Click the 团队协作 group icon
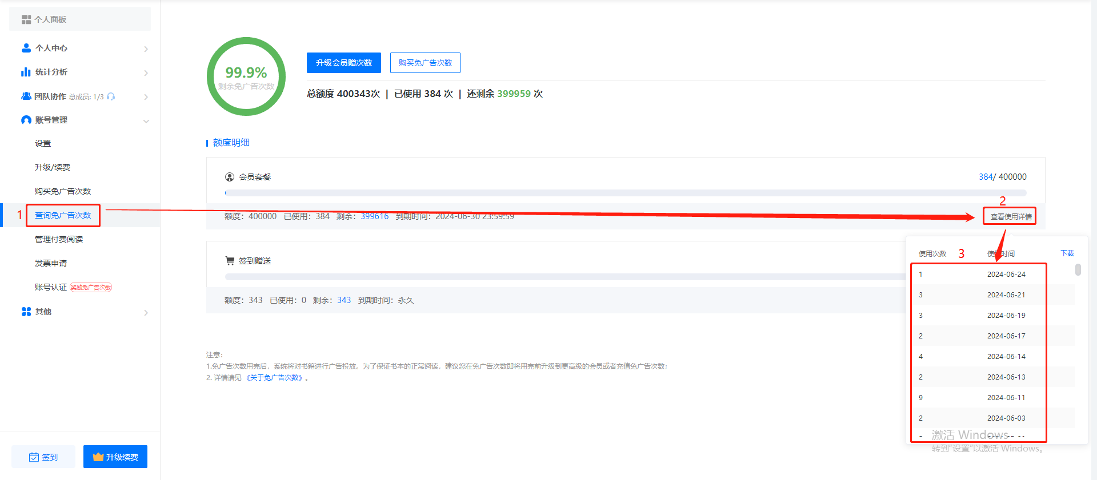This screenshot has height=480, width=1097. pyautogui.click(x=26, y=96)
